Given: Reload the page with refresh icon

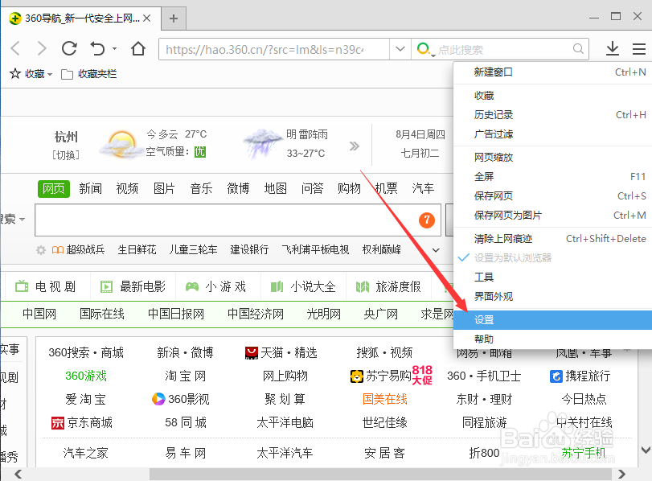Looking at the screenshot, I should (69, 49).
